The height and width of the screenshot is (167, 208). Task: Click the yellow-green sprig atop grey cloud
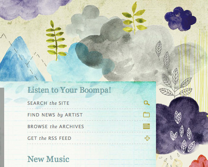134,18
